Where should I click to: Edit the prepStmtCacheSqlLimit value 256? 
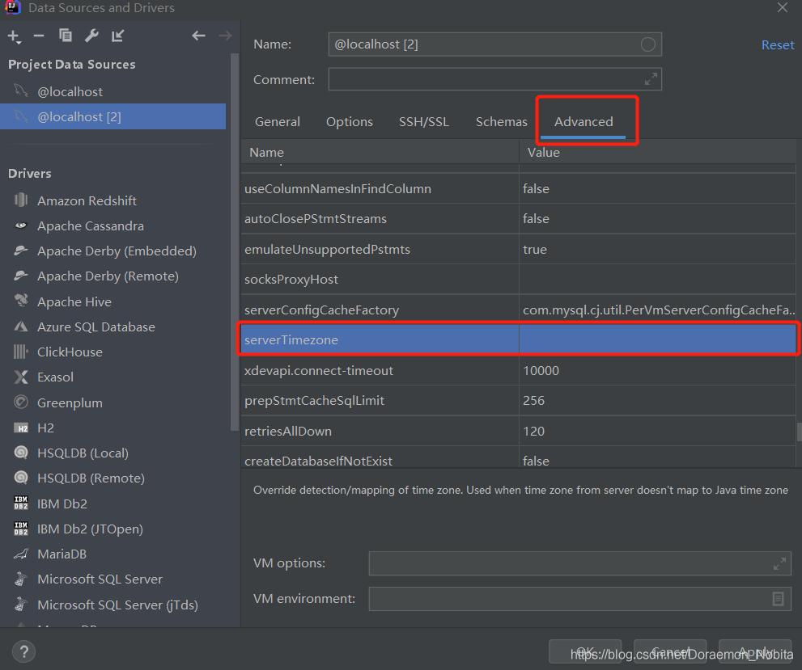pyautogui.click(x=657, y=401)
